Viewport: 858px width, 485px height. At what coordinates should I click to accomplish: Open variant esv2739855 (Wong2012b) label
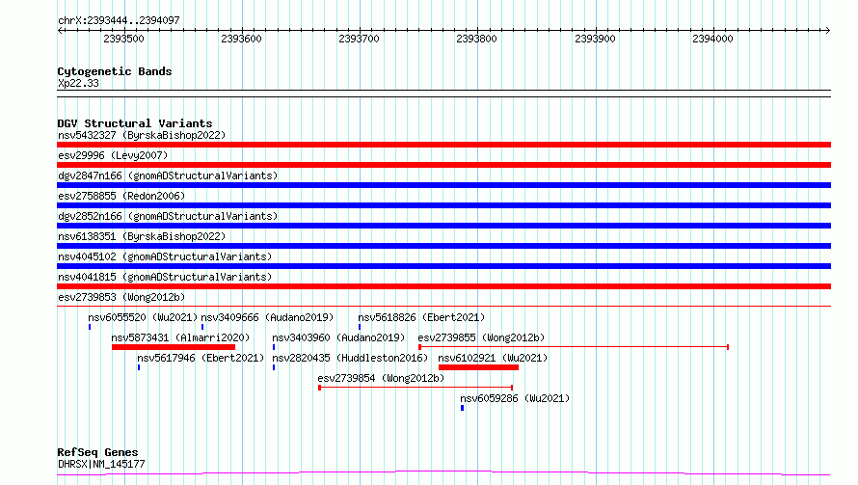pyautogui.click(x=481, y=337)
